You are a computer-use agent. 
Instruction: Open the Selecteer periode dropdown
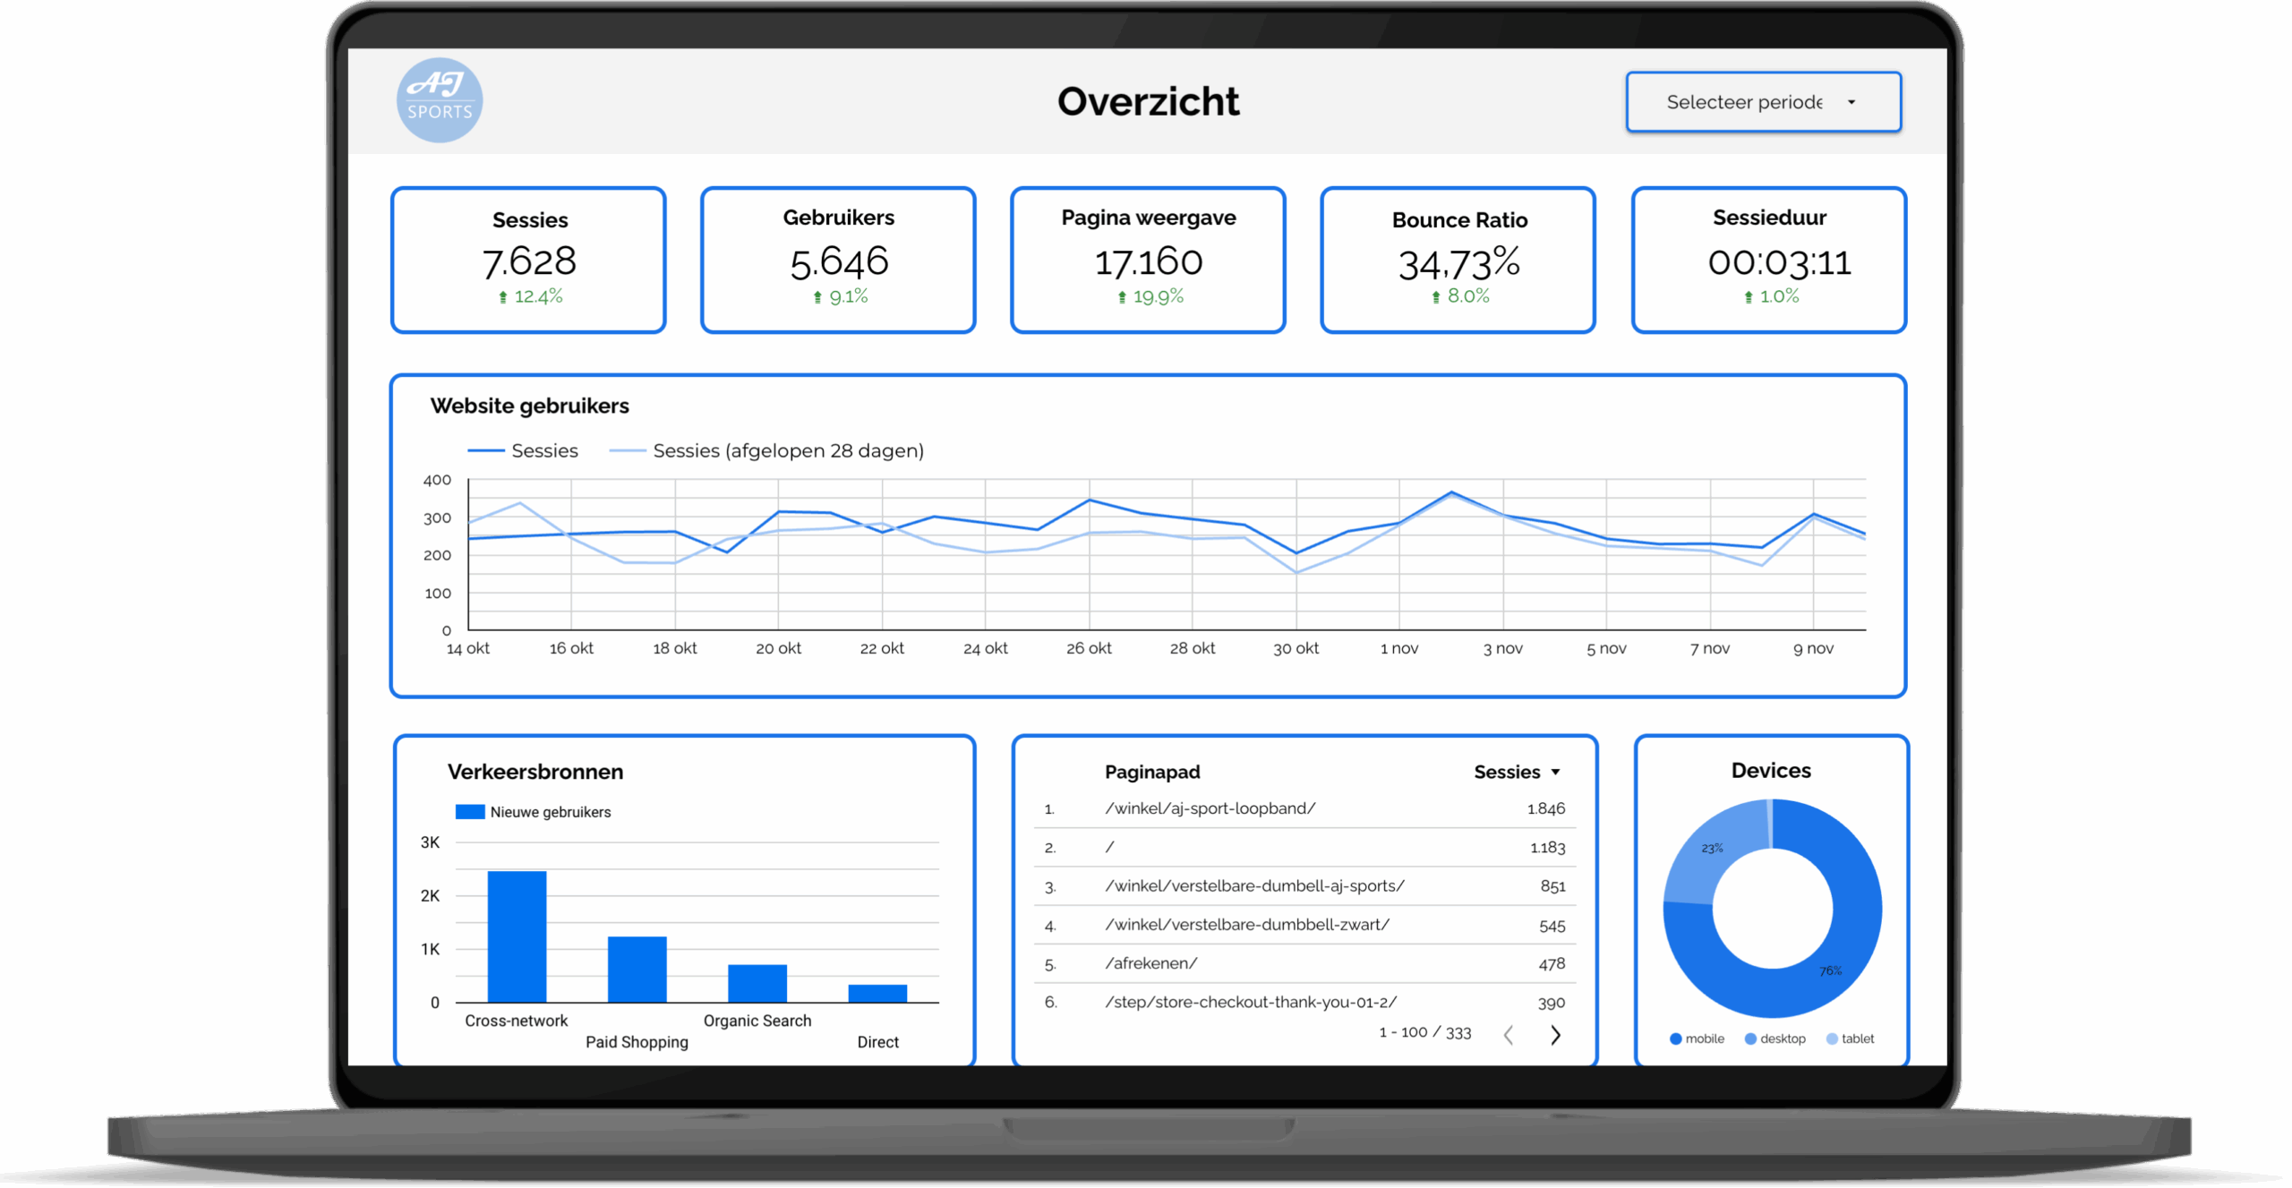click(x=1762, y=102)
